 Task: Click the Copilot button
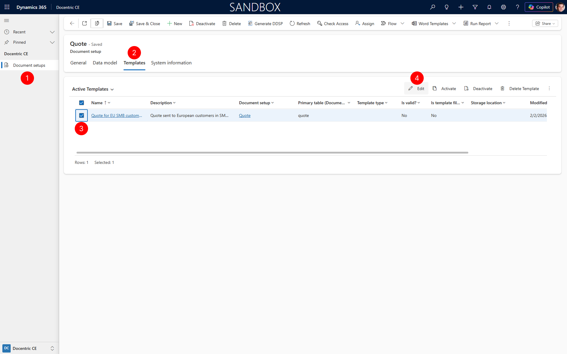(x=539, y=7)
